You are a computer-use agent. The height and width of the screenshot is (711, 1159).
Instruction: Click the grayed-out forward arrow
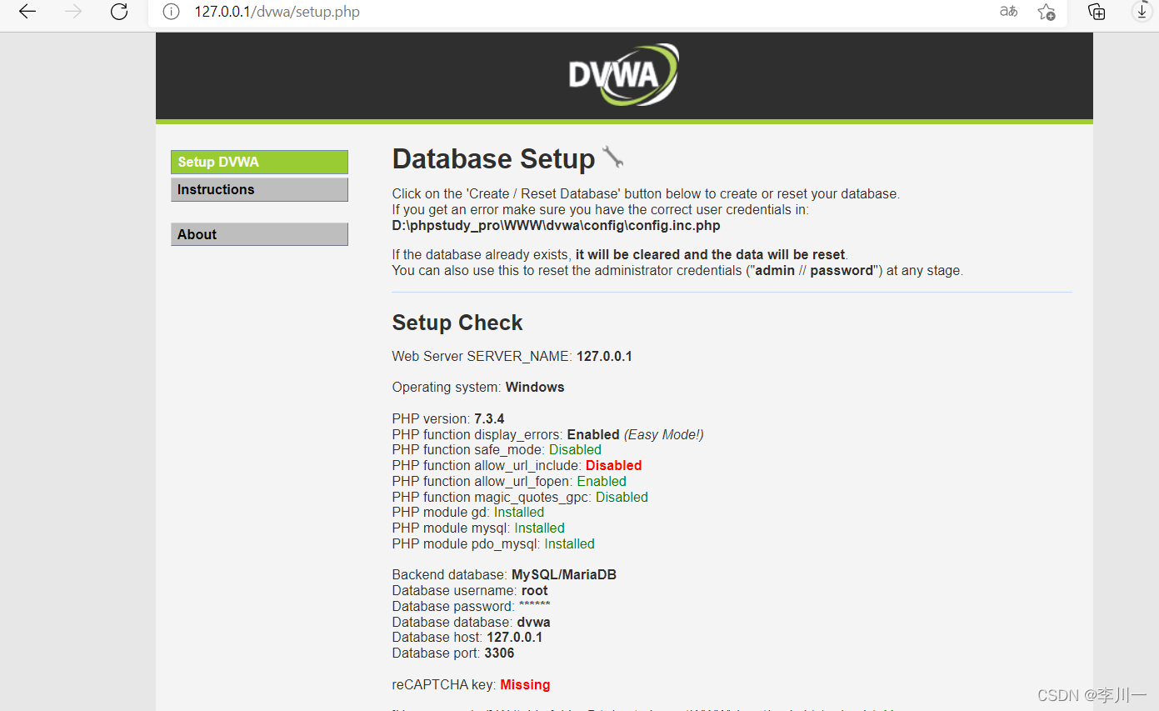[72, 12]
